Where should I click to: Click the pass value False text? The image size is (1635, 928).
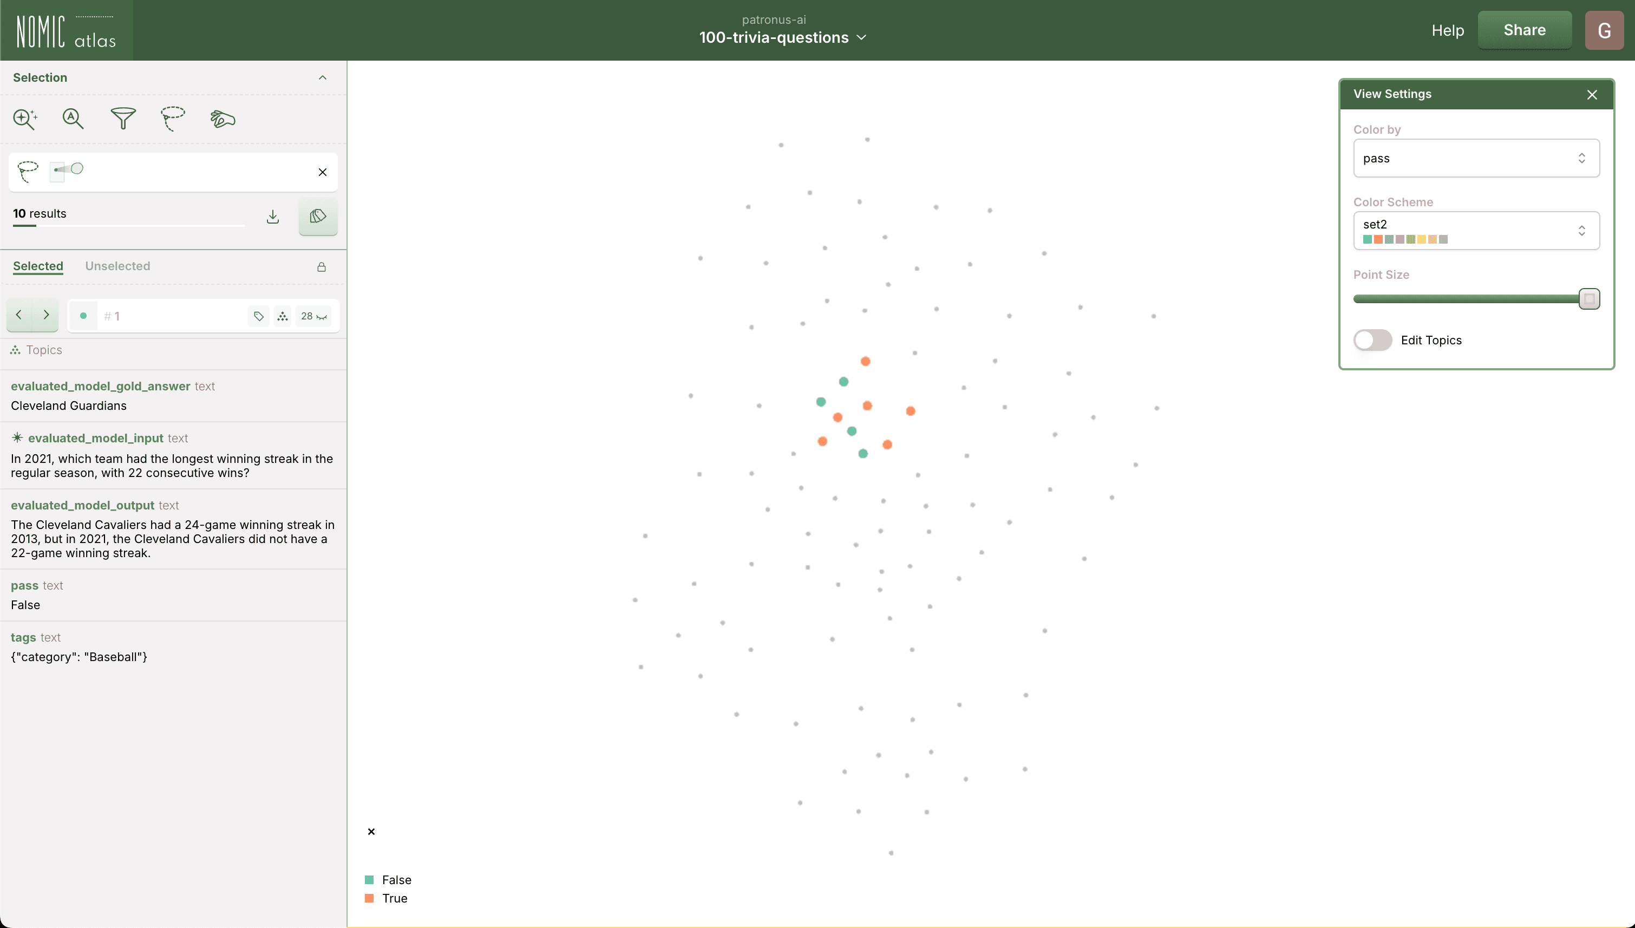pos(25,605)
